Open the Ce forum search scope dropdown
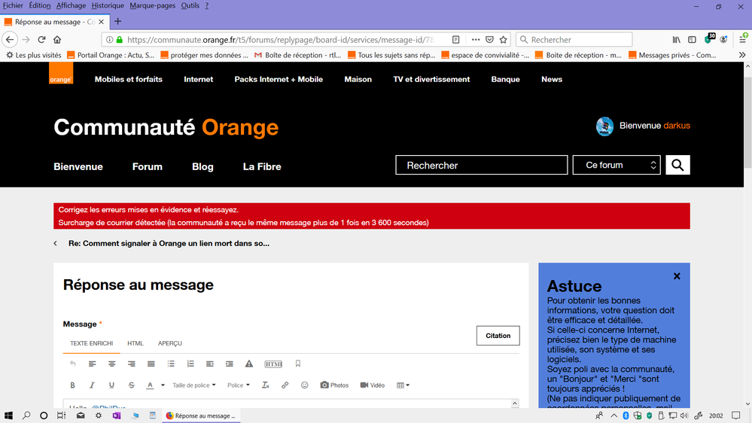Image resolution: width=752 pixels, height=423 pixels. [617, 165]
